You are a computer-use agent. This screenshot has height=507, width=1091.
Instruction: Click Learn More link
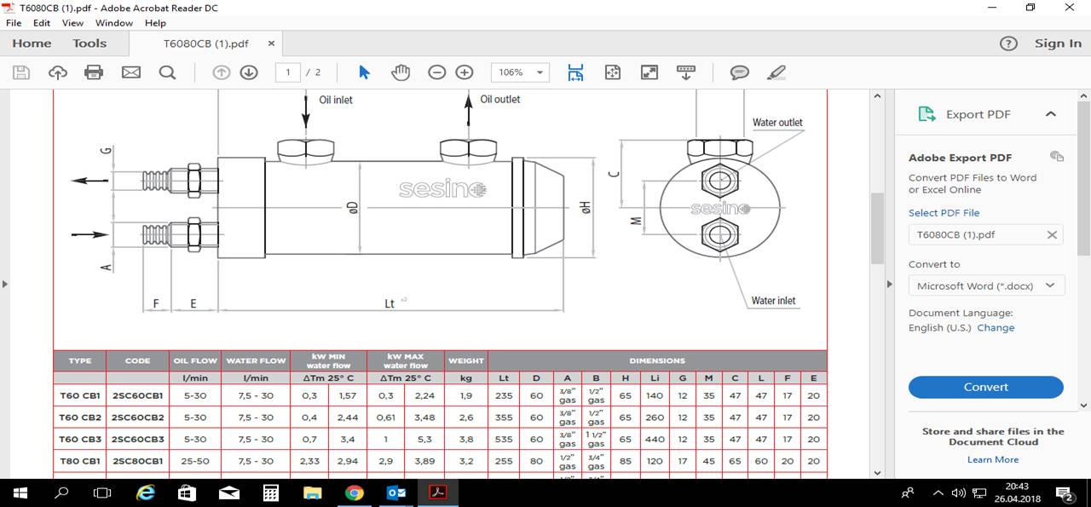coord(993,459)
